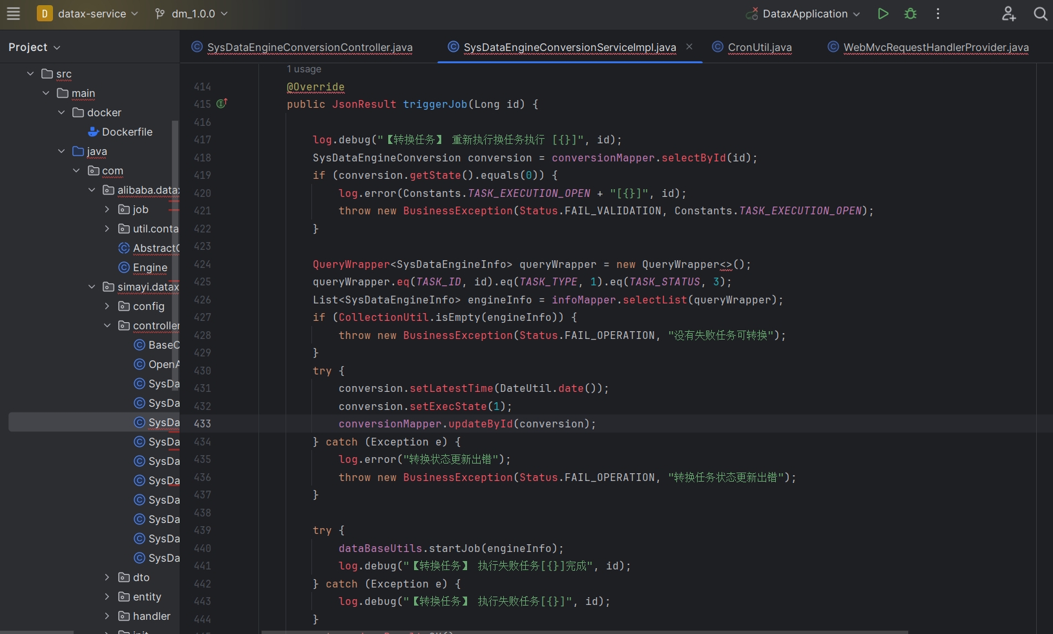Open the OpenA class file
The width and height of the screenshot is (1053, 634).
tap(163, 364)
